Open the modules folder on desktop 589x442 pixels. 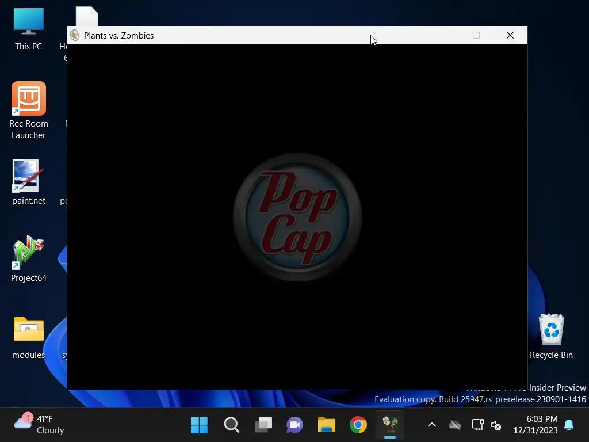(29, 338)
